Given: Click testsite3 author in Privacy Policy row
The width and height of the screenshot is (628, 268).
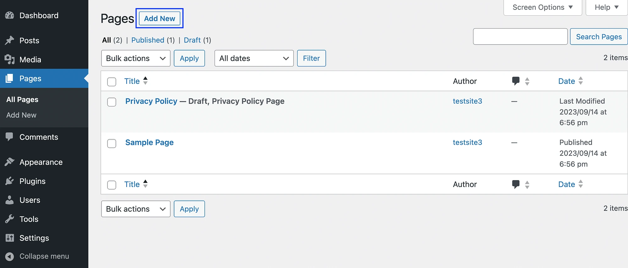Looking at the screenshot, I should pyautogui.click(x=467, y=101).
